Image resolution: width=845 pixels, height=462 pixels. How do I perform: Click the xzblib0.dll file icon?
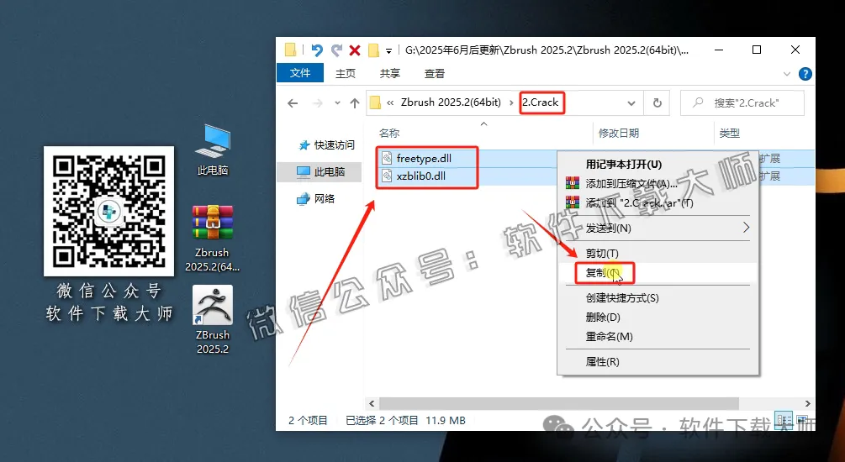click(387, 176)
